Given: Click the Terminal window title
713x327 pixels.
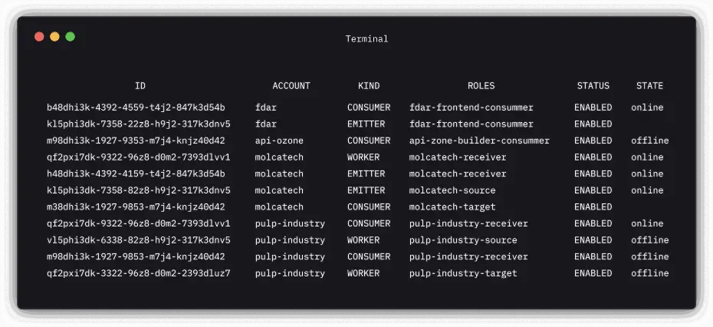Looking at the screenshot, I should [x=366, y=39].
